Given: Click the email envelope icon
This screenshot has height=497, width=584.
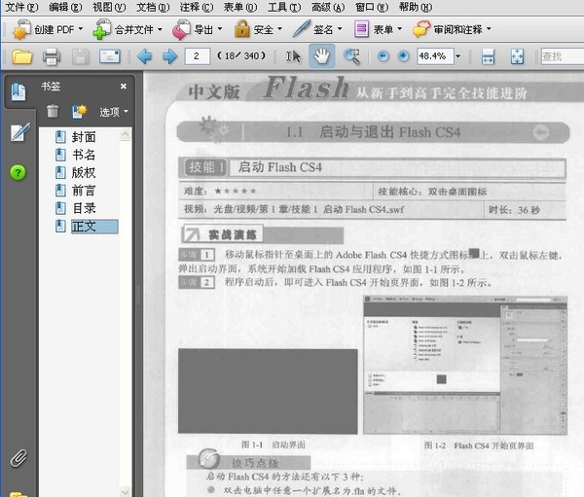Looking at the screenshot, I should [109, 56].
